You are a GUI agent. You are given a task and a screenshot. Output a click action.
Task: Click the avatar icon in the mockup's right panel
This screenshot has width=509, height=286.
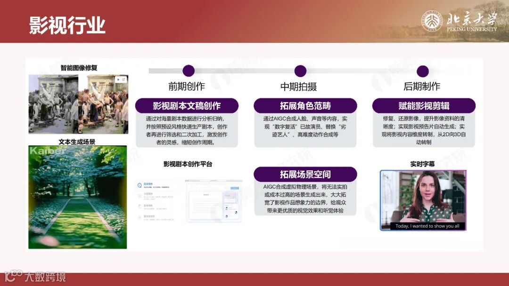click(227, 207)
